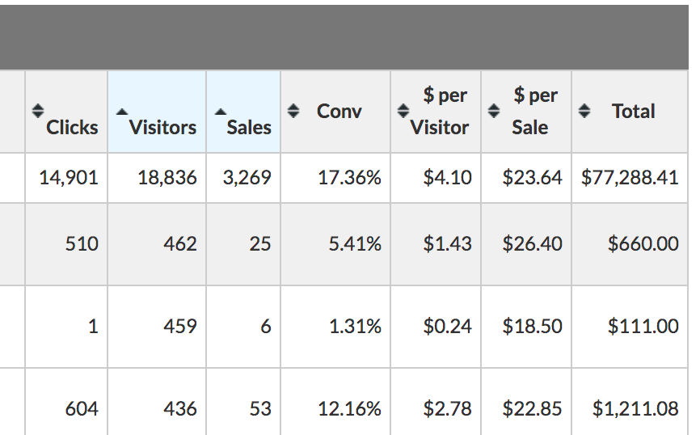Select the Total header label
This screenshot has width=700, height=435.
coord(634,112)
